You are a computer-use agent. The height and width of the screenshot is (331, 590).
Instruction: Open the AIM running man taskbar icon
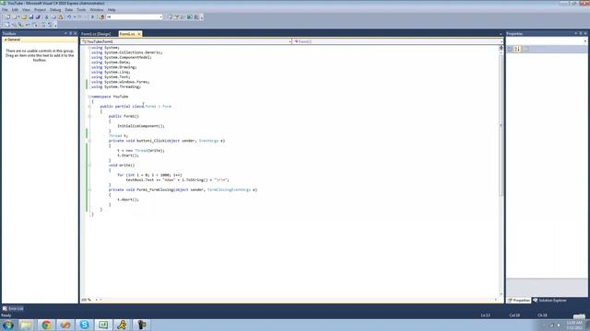(122, 325)
